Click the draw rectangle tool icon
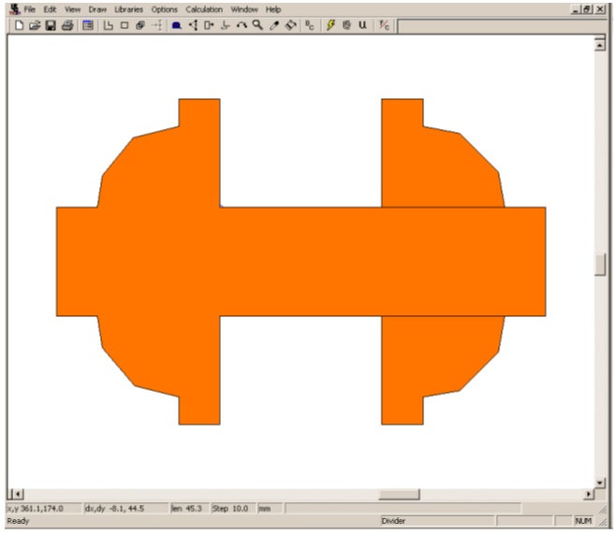Screen dimensions: 616x534 coord(124,26)
